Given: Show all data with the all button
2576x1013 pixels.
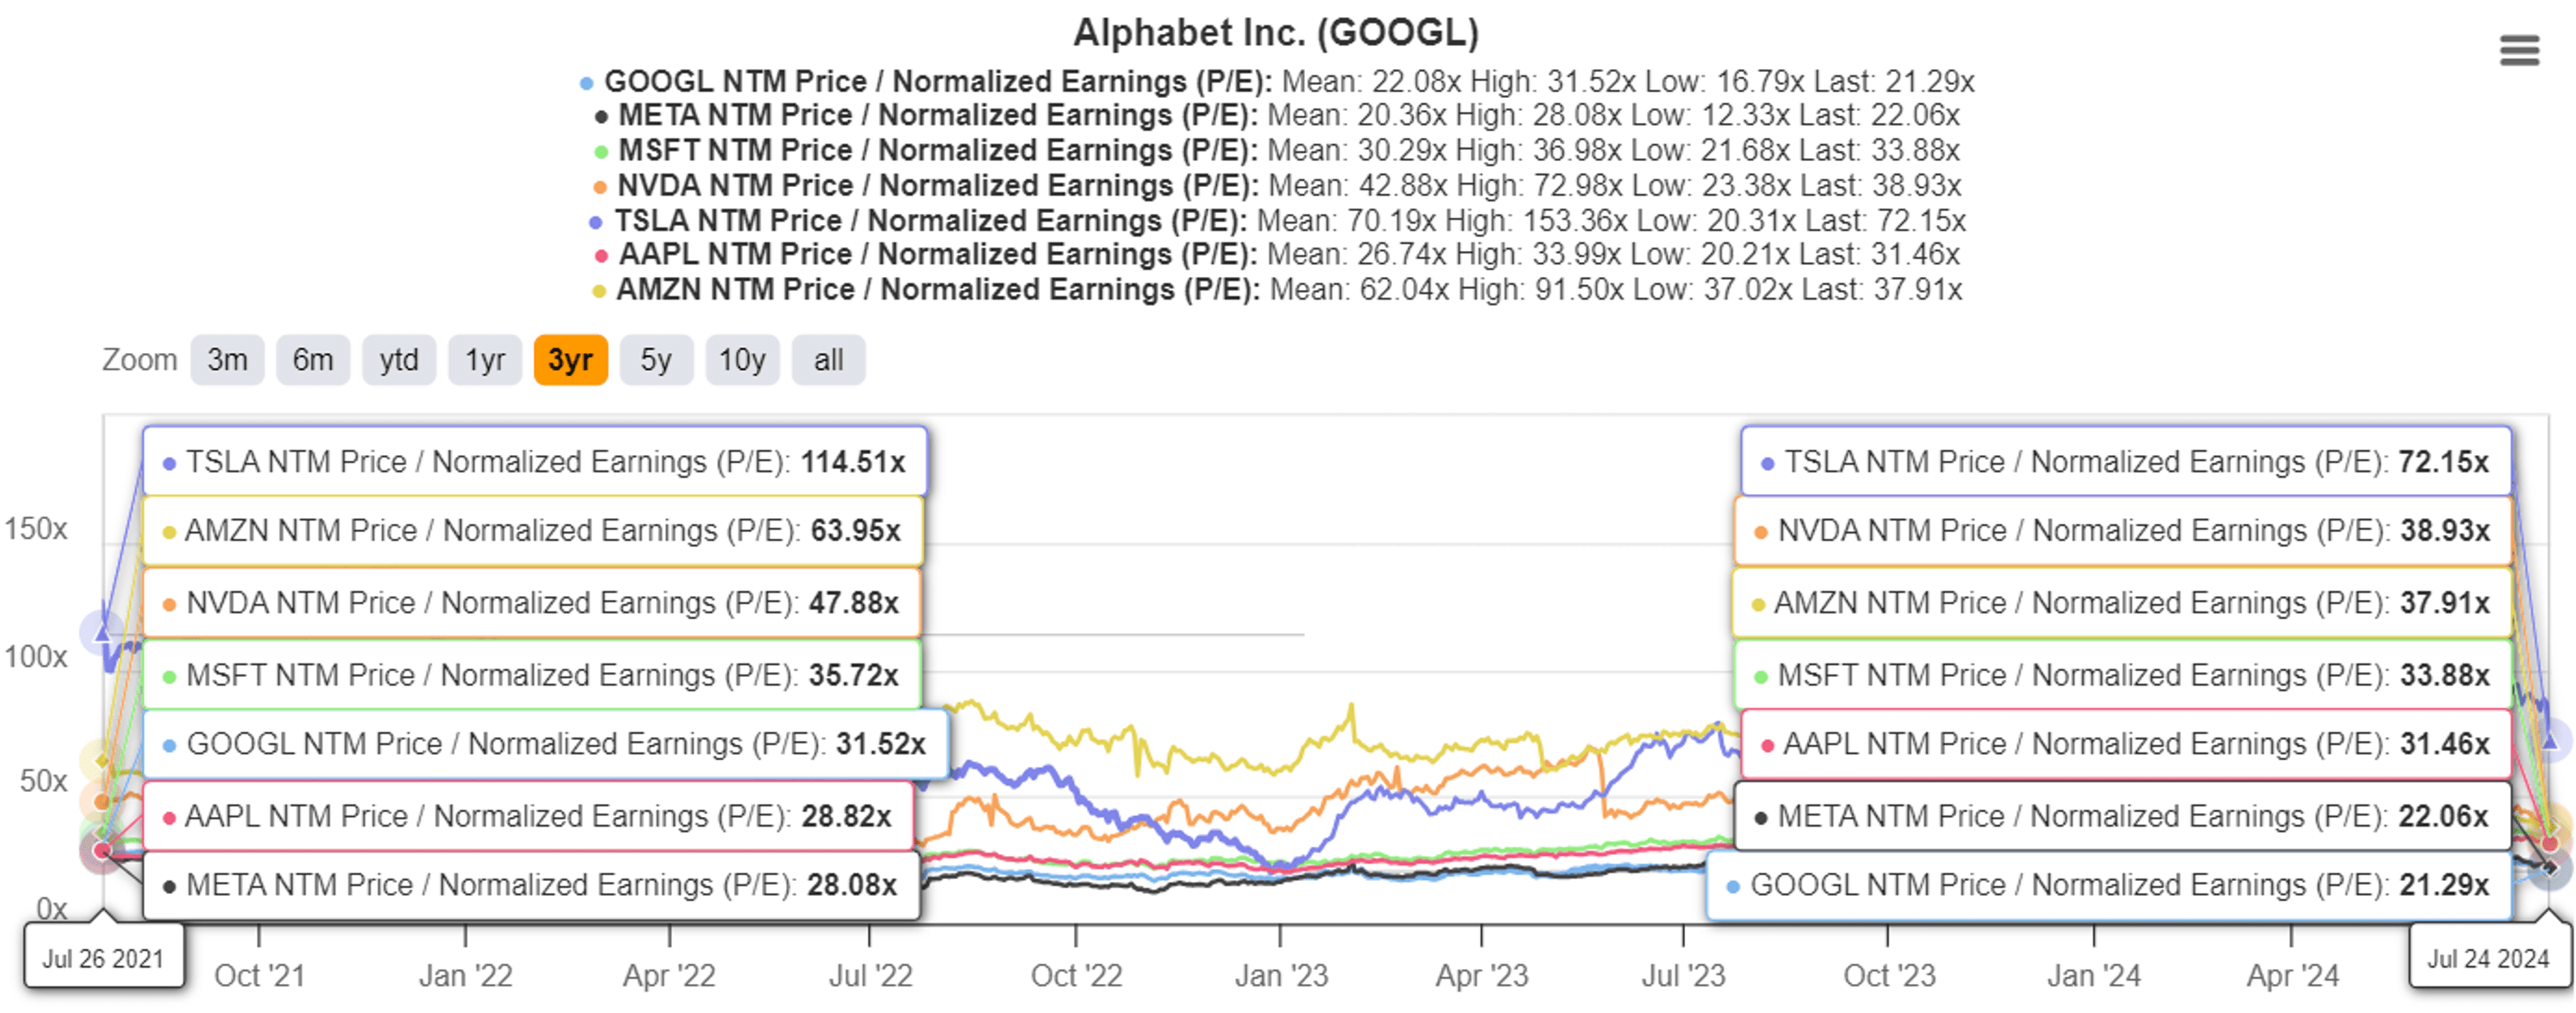Looking at the screenshot, I should pos(828,360).
